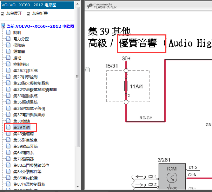Screen dimensions: 212x192
Task: Click the VOLVO--XC60--2012 电路图 header bar
Action: tap(37, 5)
